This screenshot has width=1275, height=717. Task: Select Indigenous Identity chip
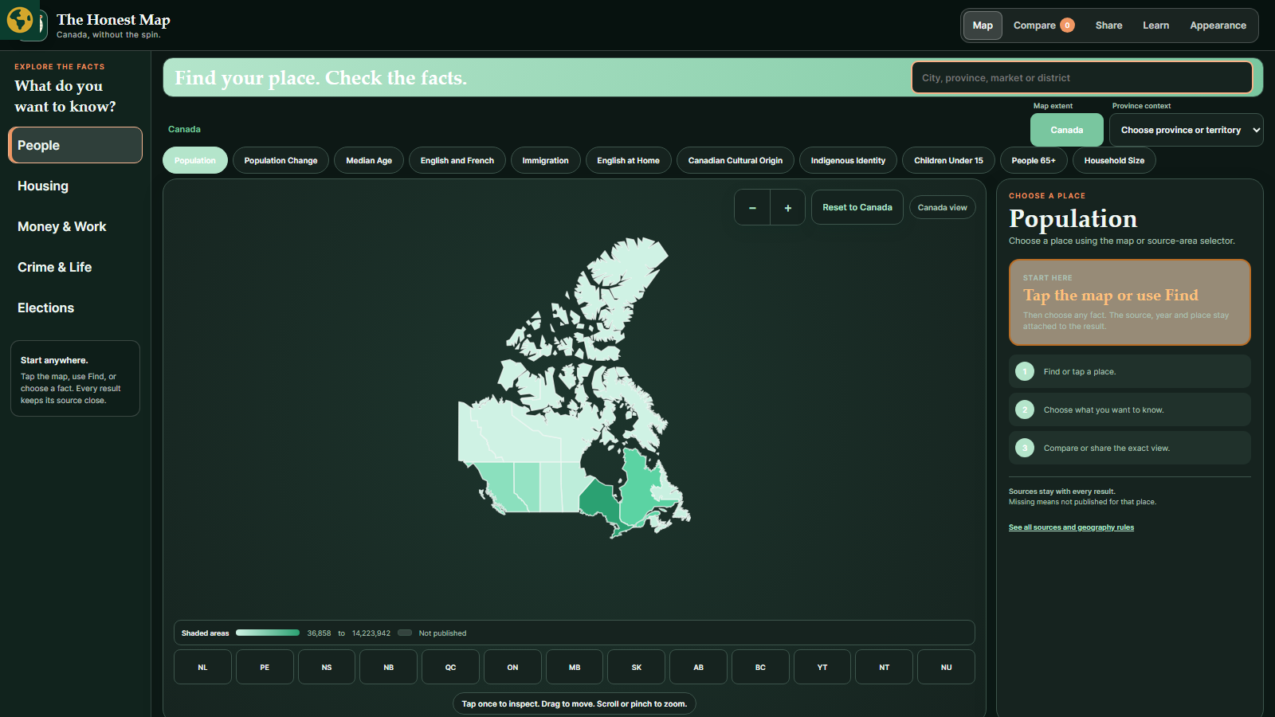pyautogui.click(x=848, y=160)
